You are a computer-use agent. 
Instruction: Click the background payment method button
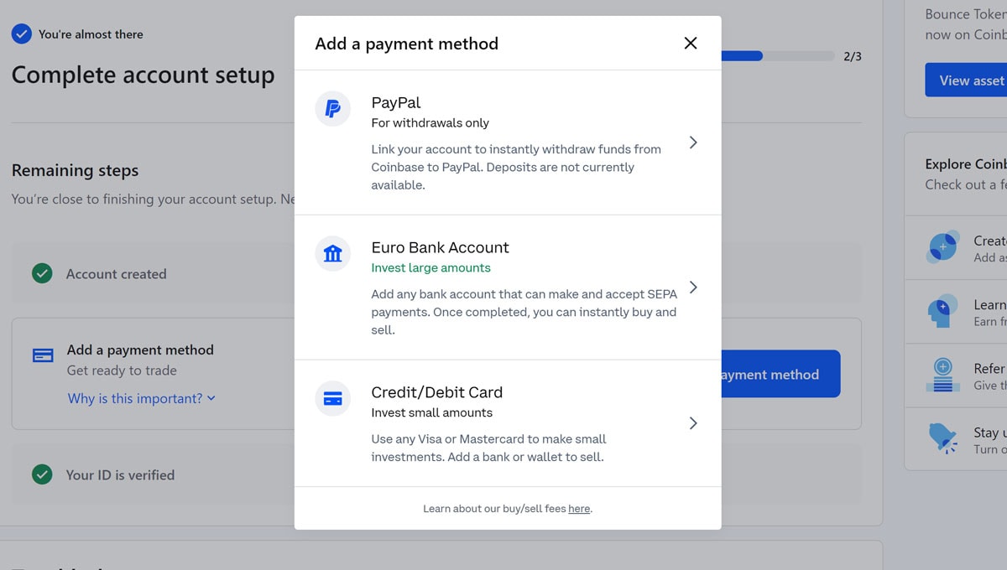pos(780,374)
